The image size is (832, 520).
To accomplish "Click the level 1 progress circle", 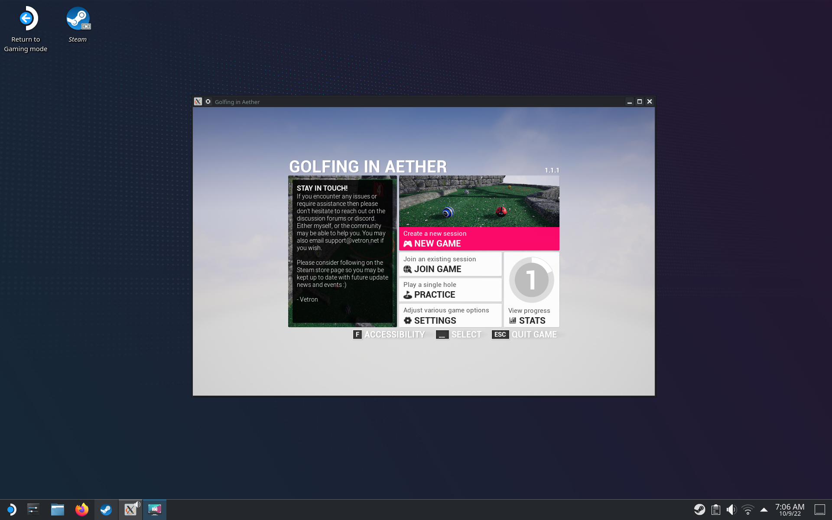I will pos(531,280).
